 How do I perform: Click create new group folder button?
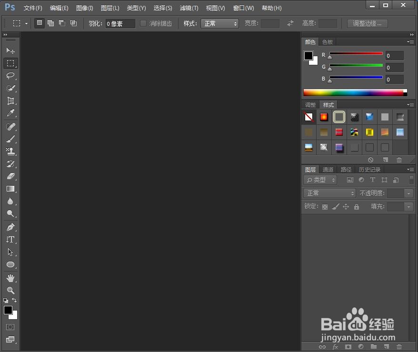click(x=374, y=346)
